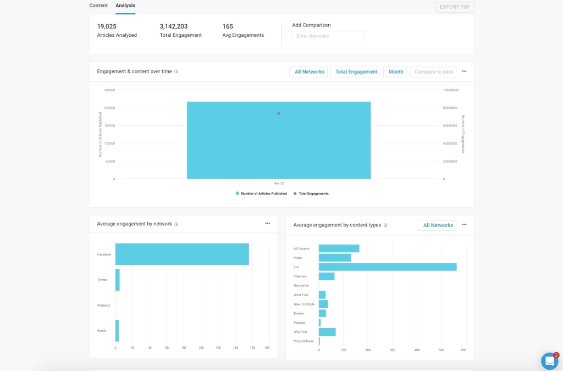Open the options menu on the network chart
The image size is (563, 371).
268,223
